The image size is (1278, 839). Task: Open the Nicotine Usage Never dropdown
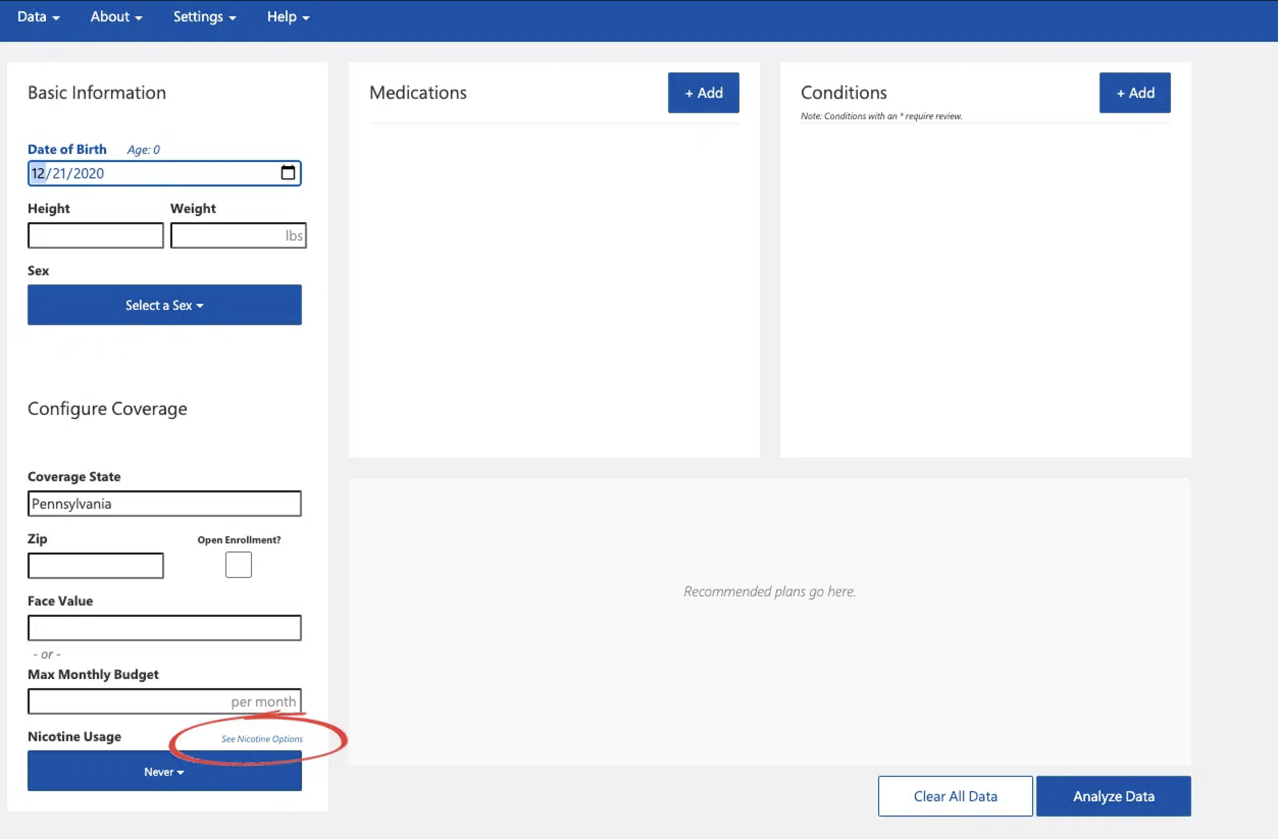click(164, 772)
